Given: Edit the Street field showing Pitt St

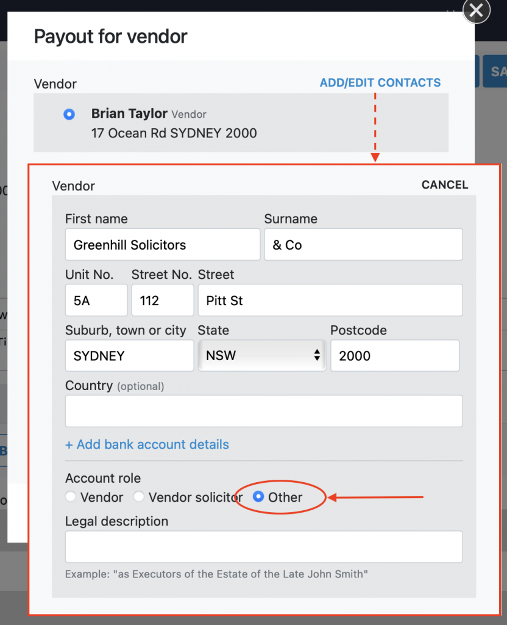Looking at the screenshot, I should (330, 300).
